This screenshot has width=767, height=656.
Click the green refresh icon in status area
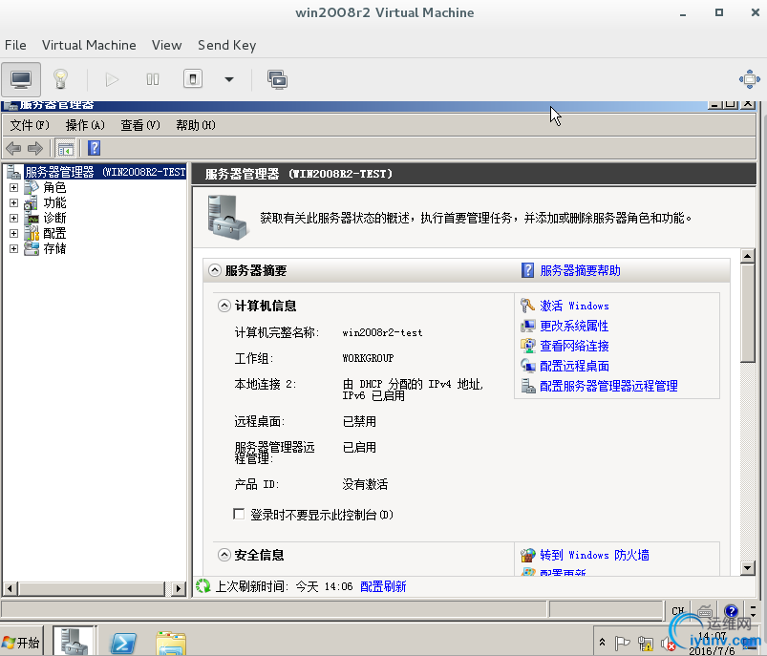(203, 586)
